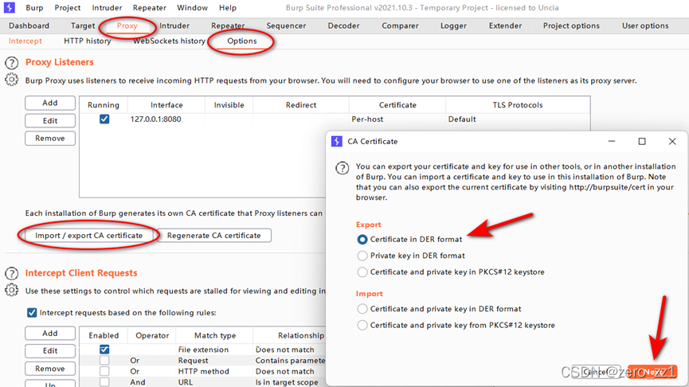689x387 pixels.
Task: Select import from PKCS#12 keystore option
Action: click(362, 325)
